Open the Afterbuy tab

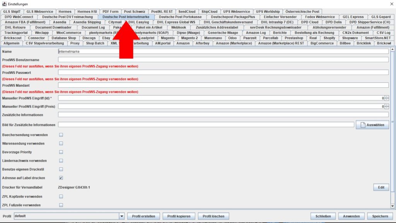click(203, 43)
